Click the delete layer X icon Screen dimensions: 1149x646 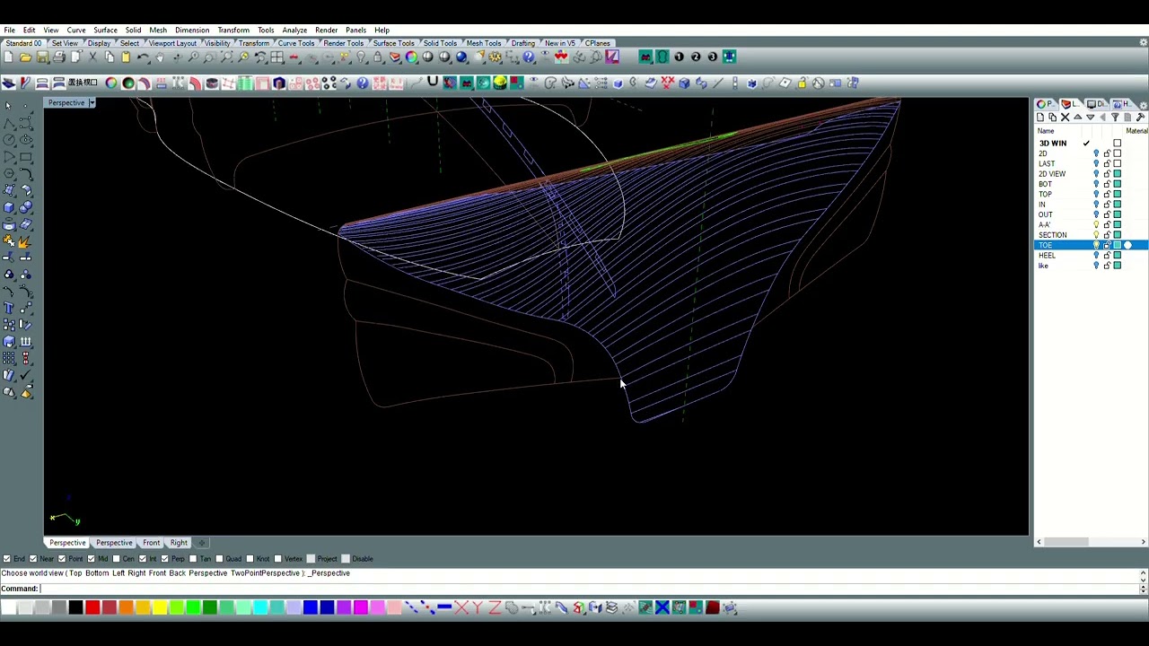[1066, 117]
